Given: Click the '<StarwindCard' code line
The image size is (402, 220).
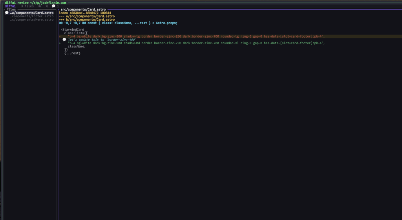Looking at the screenshot, I should (72, 30).
